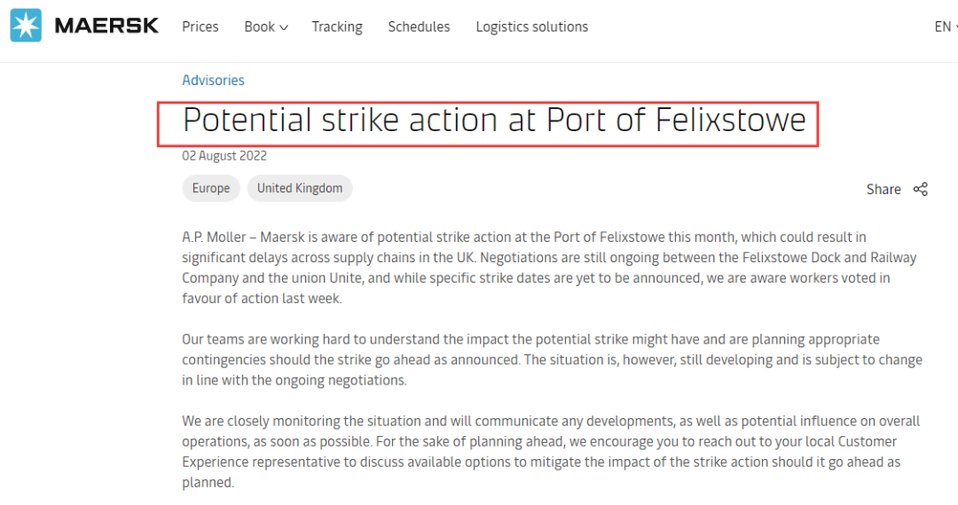Click the paragraph starting 'A.P. Moller – Maersk'
Viewport: 958px width, 505px height.
pos(549,268)
